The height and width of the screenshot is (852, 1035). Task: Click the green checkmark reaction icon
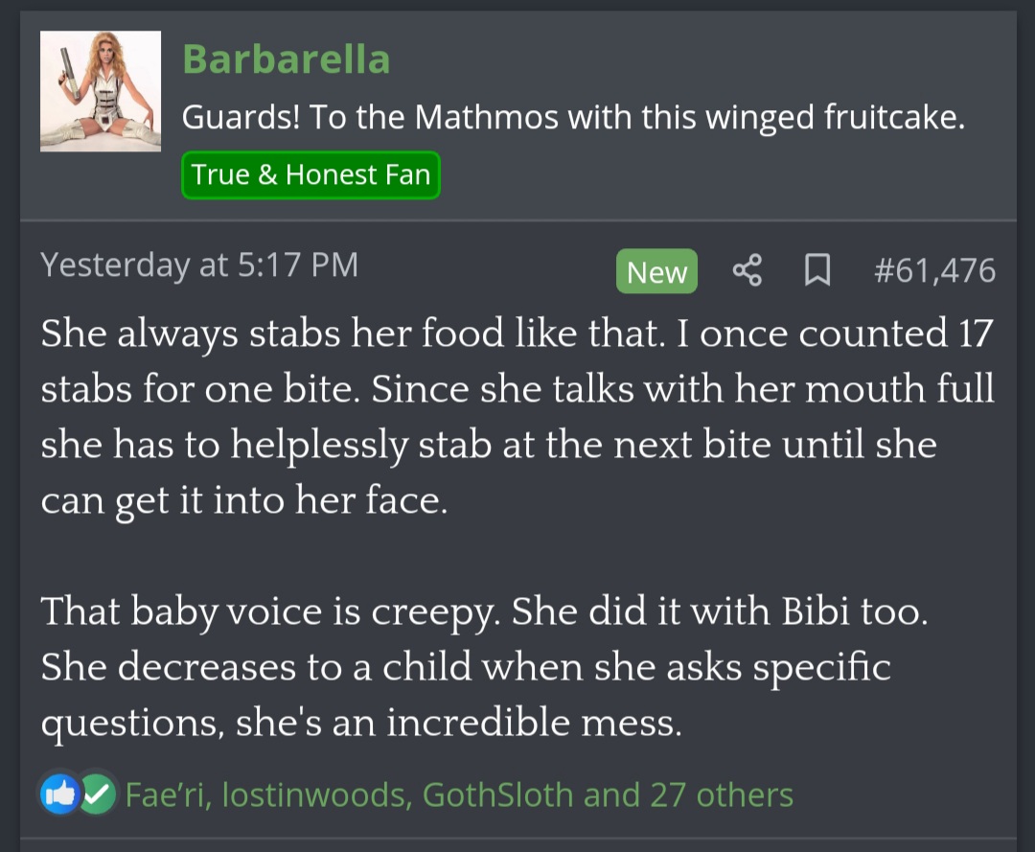pos(96,794)
